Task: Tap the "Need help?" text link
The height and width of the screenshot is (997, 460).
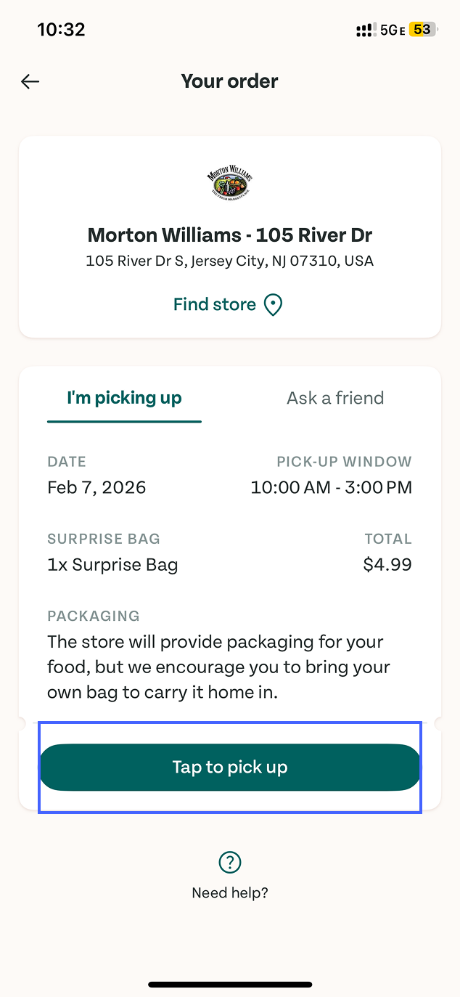Action: point(230,893)
